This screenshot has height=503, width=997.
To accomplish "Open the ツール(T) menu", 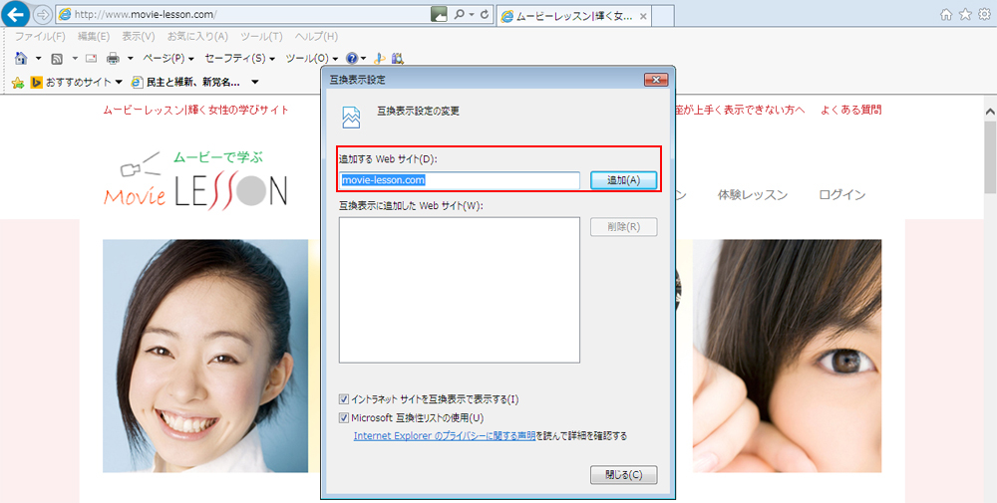I will coord(261,37).
